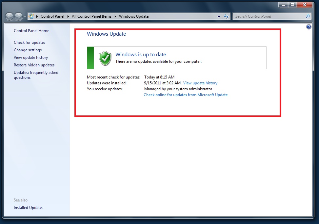The width and height of the screenshot is (319, 224).
Task: Select Windows Update breadcrumb
Action: pos(134,16)
